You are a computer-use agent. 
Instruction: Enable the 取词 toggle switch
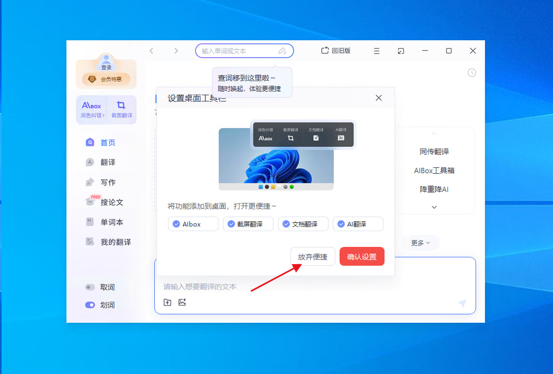[90, 287]
